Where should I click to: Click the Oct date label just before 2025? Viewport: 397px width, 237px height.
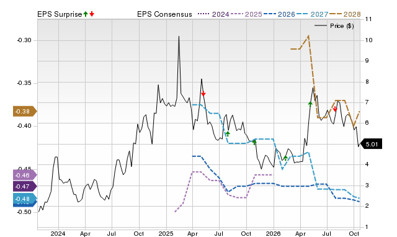click(x=139, y=233)
